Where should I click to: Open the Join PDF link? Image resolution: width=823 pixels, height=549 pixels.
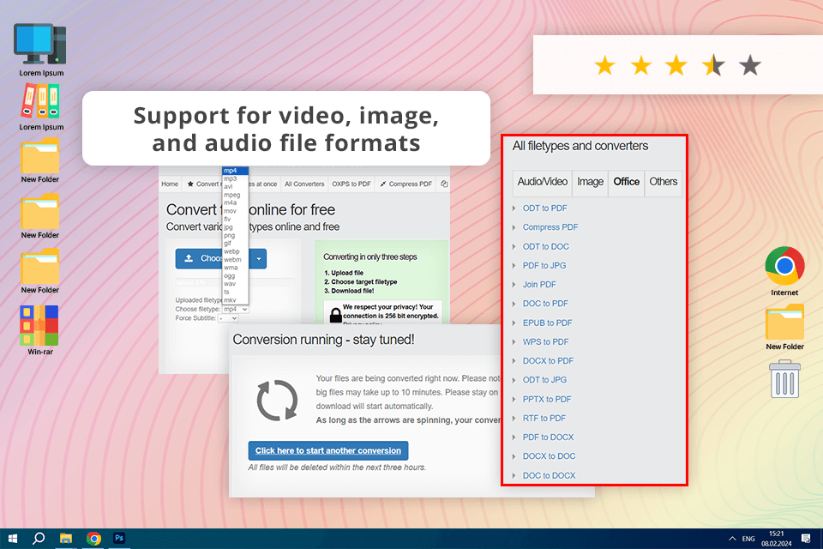tap(539, 284)
